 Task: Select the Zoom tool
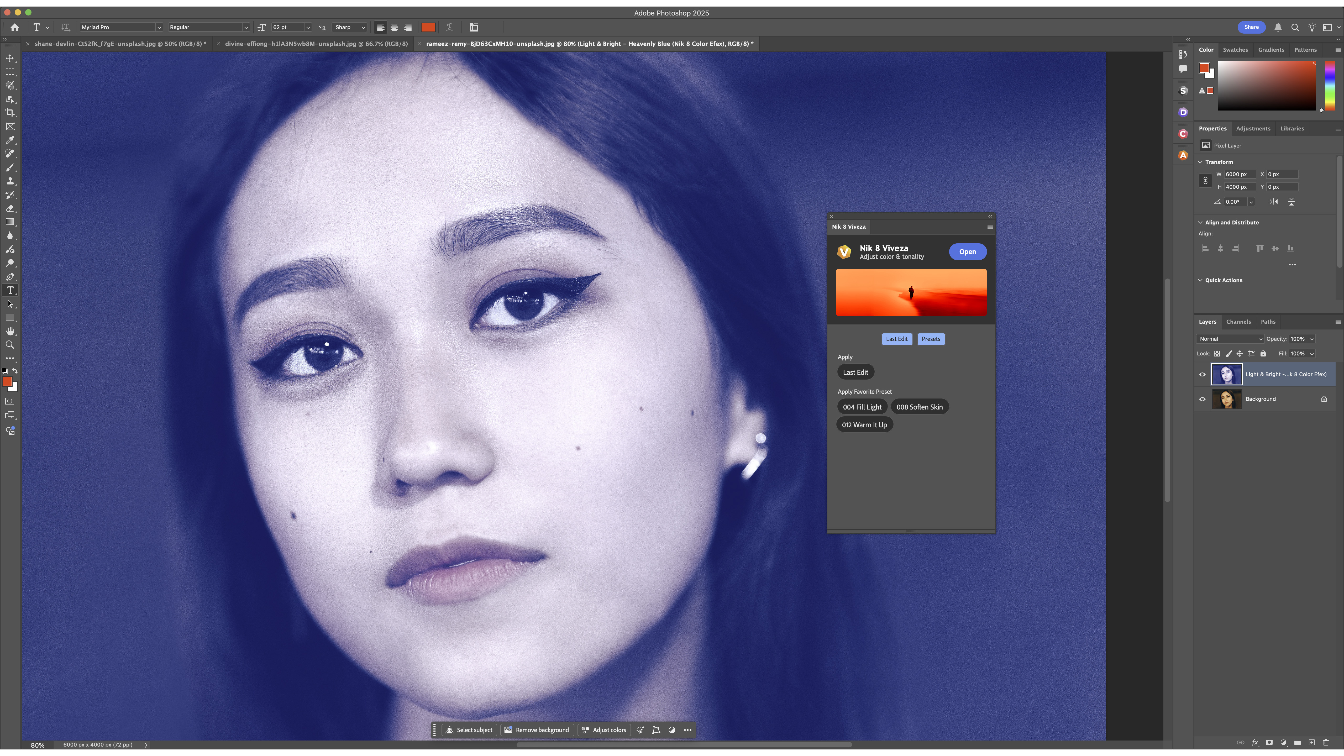coord(10,345)
